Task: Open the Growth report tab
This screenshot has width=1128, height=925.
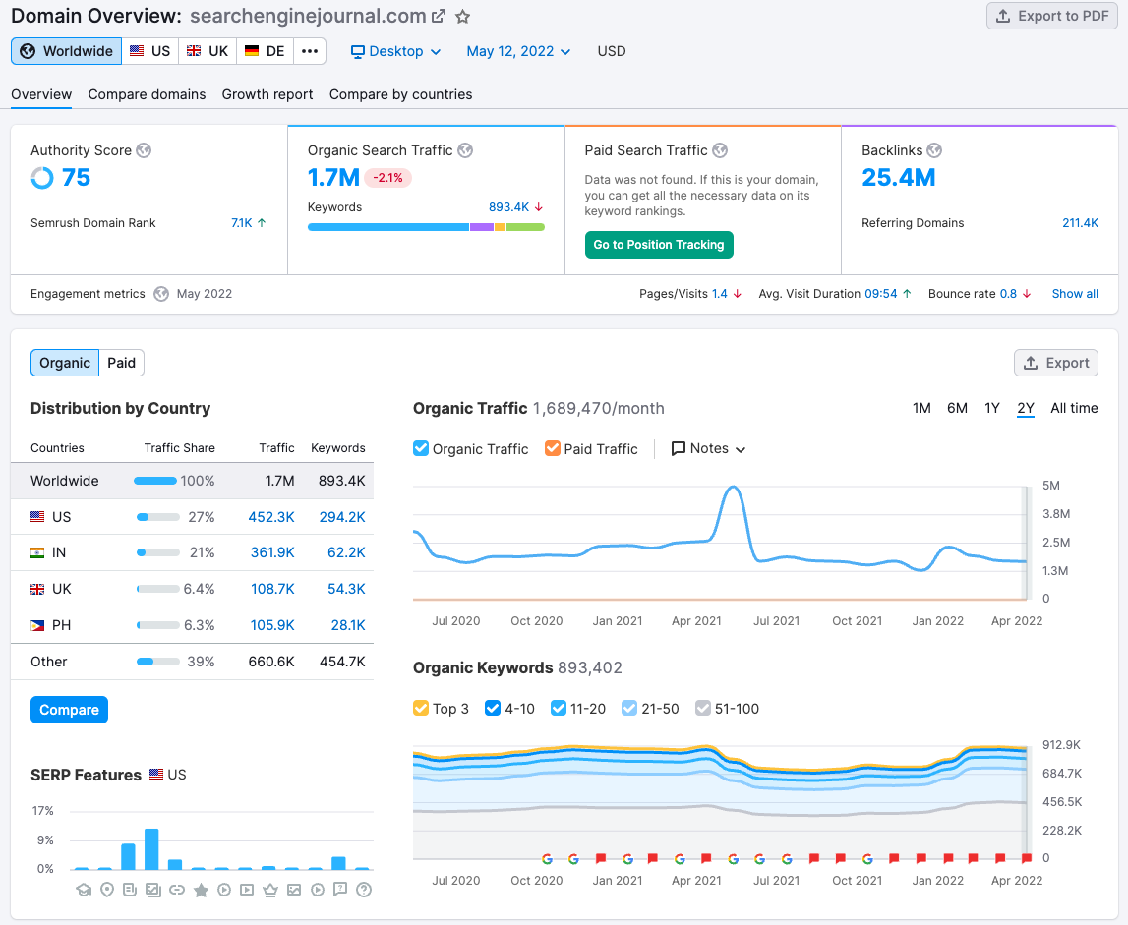Action: click(x=267, y=94)
